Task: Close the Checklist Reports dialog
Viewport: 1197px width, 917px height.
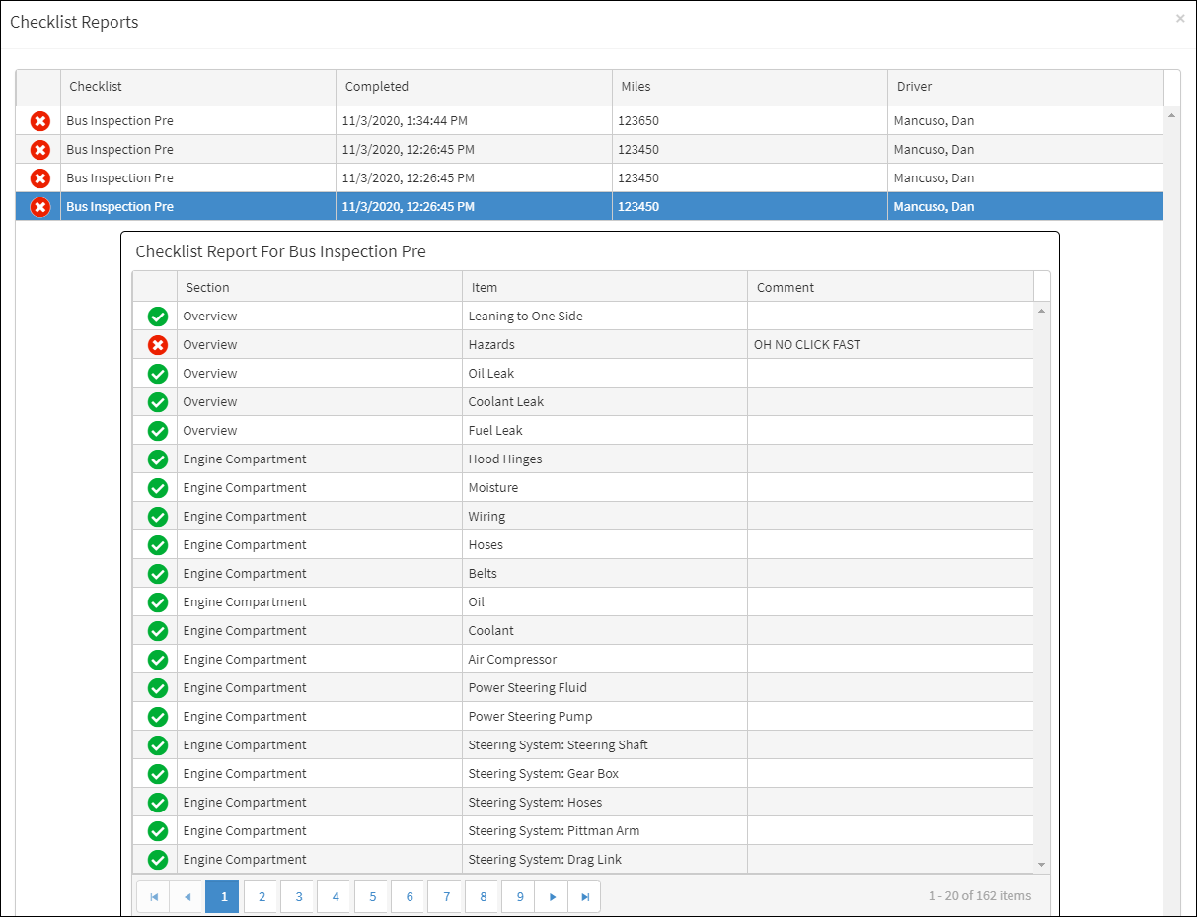Action: coord(1180,18)
